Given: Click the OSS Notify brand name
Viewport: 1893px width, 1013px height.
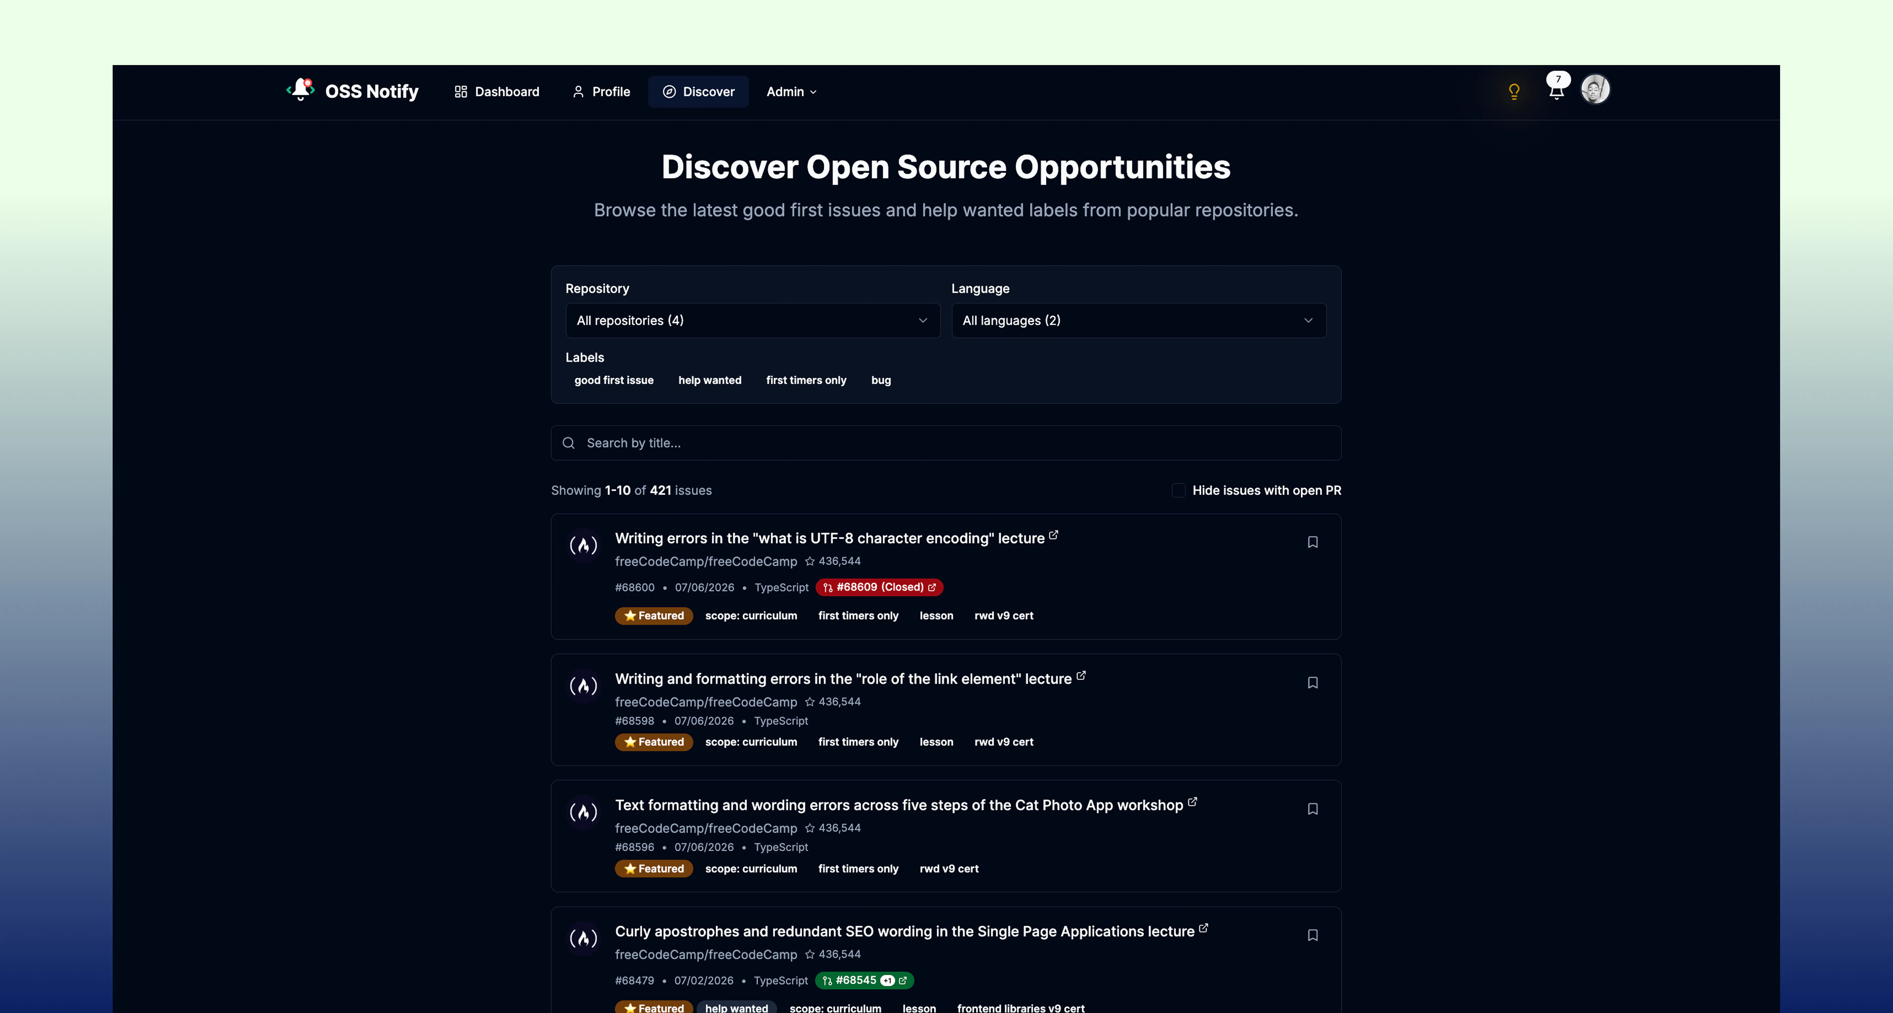Looking at the screenshot, I should coord(372,92).
